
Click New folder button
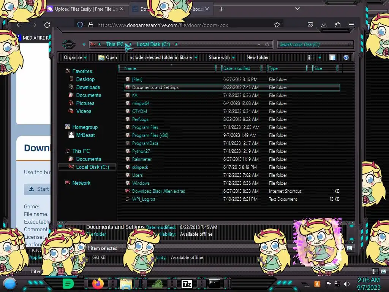[x=258, y=57]
